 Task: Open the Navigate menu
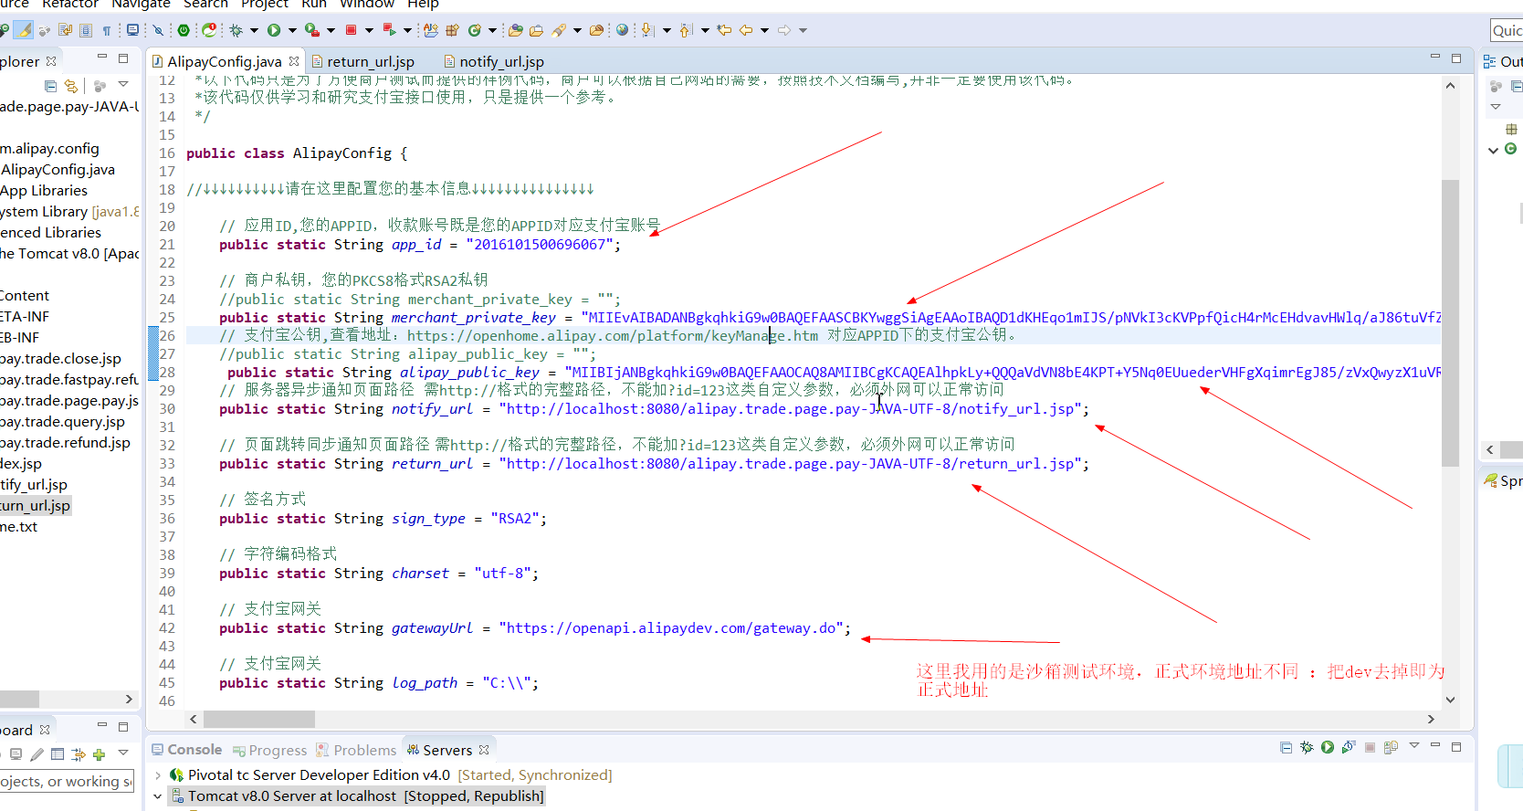pos(141,4)
